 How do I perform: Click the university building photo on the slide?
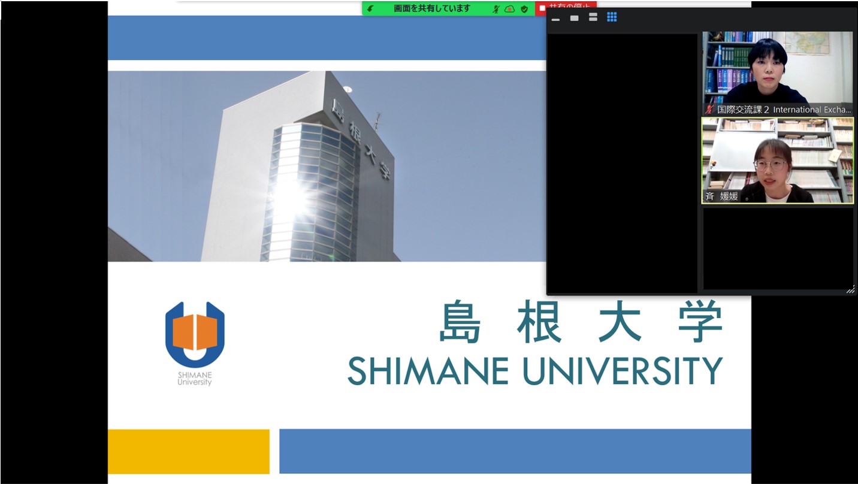coord(327,166)
